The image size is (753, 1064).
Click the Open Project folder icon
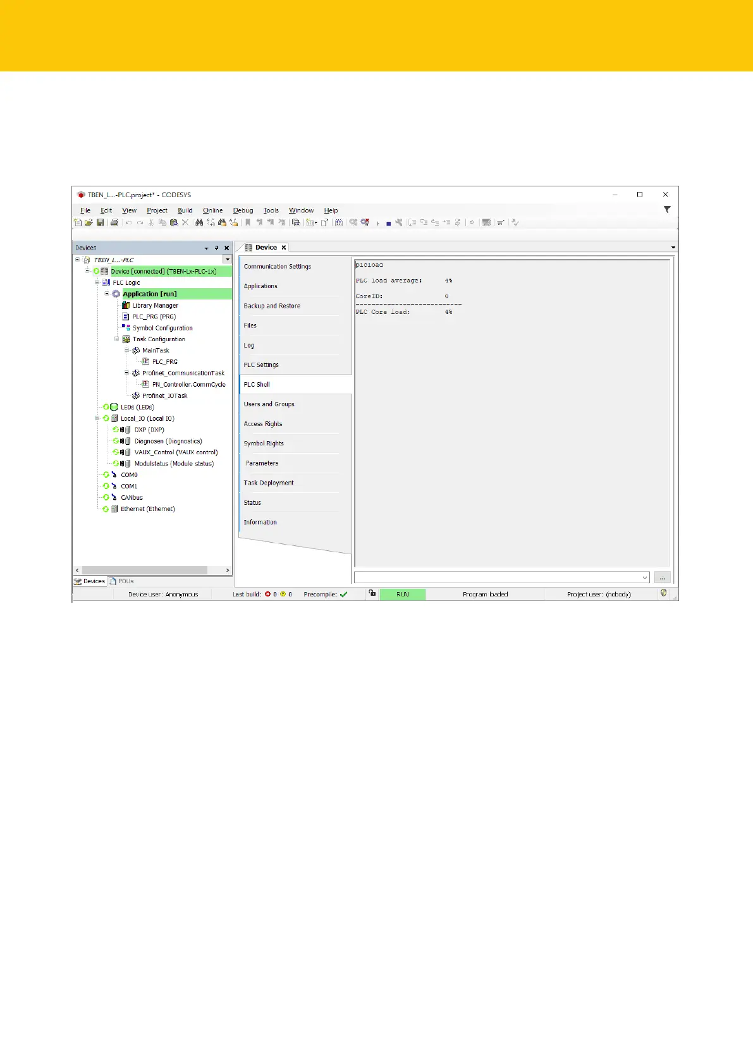point(89,222)
